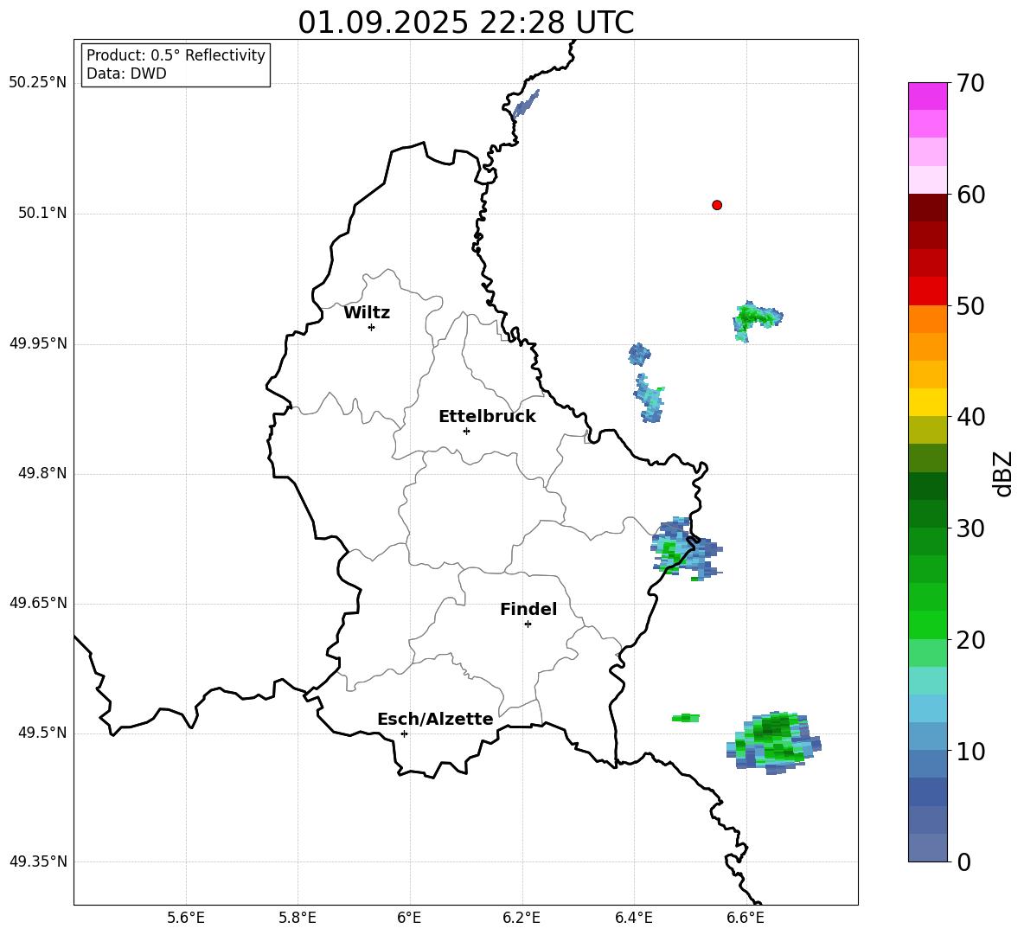The height and width of the screenshot is (935, 1024).
Task: Click the yellow 40 dBZ colorbar segment
Action: (x=927, y=402)
